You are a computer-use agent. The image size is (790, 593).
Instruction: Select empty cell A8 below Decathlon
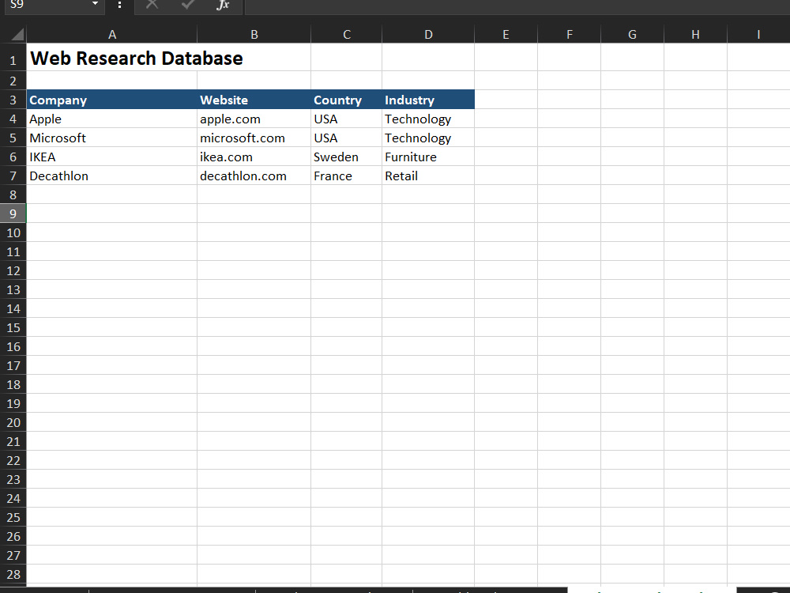(x=112, y=195)
